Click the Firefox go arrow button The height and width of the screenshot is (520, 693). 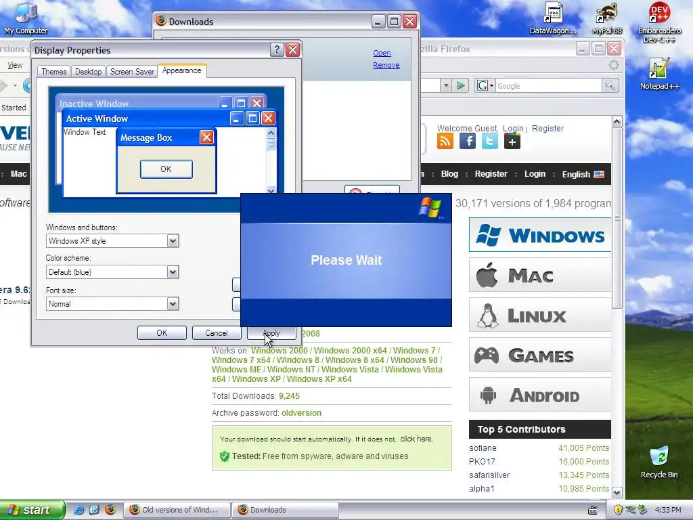pyautogui.click(x=460, y=85)
